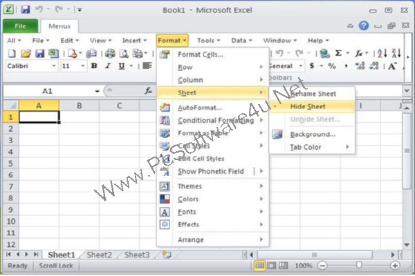The image size is (415, 276).
Task: Click the Print icon in toolbar
Action: click(x=110, y=54)
